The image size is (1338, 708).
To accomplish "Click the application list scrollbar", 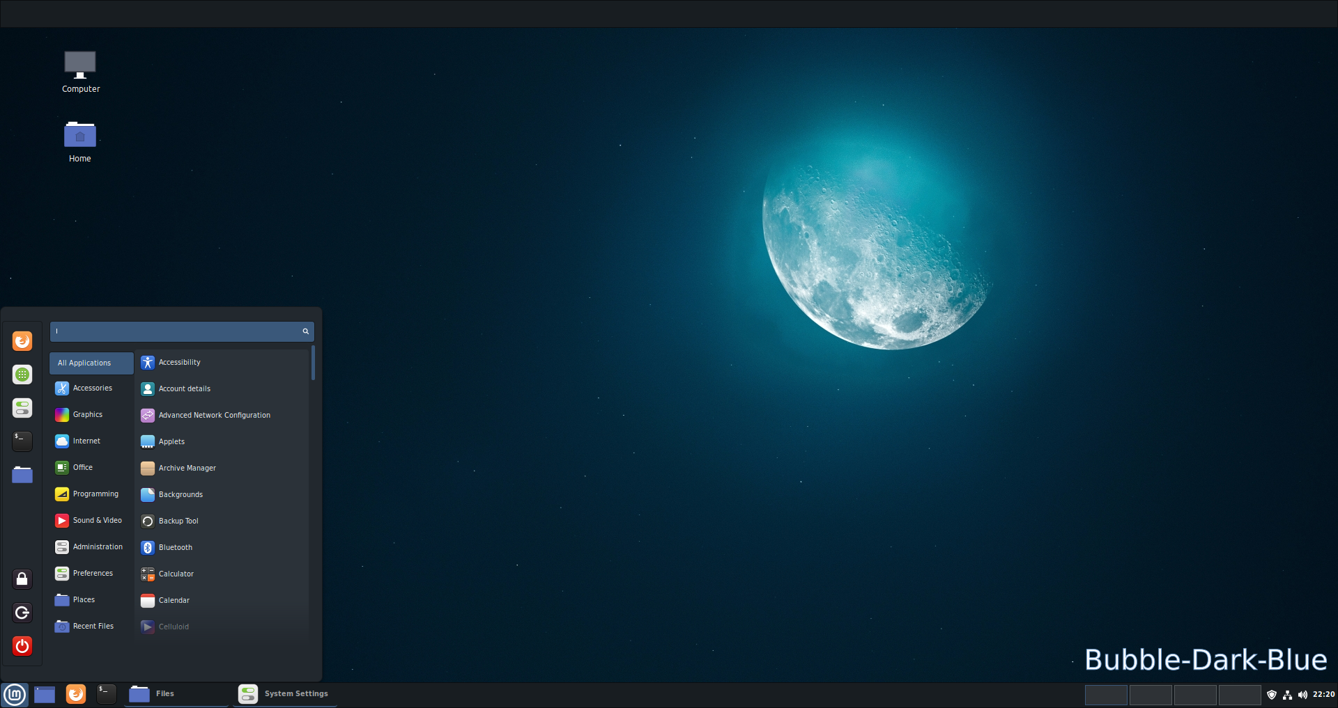I will point(313,363).
